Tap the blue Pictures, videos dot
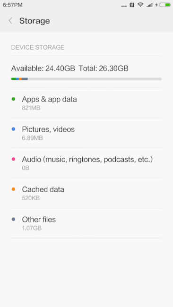Screen dimensions: 173x307 pos(13,129)
